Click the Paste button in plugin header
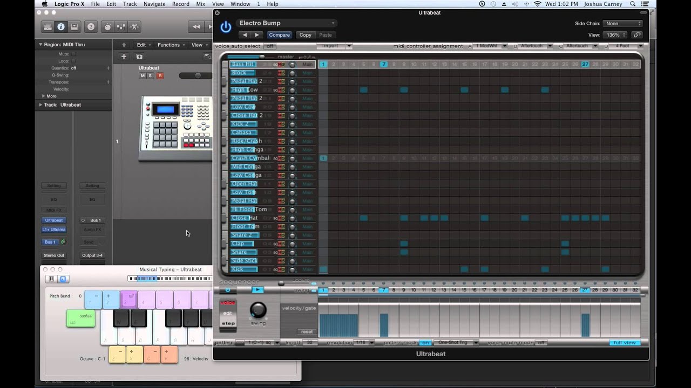Image resolution: width=691 pixels, height=388 pixels. click(326, 35)
